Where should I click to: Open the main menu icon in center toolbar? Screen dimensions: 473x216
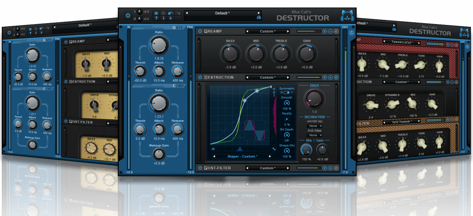point(156,13)
